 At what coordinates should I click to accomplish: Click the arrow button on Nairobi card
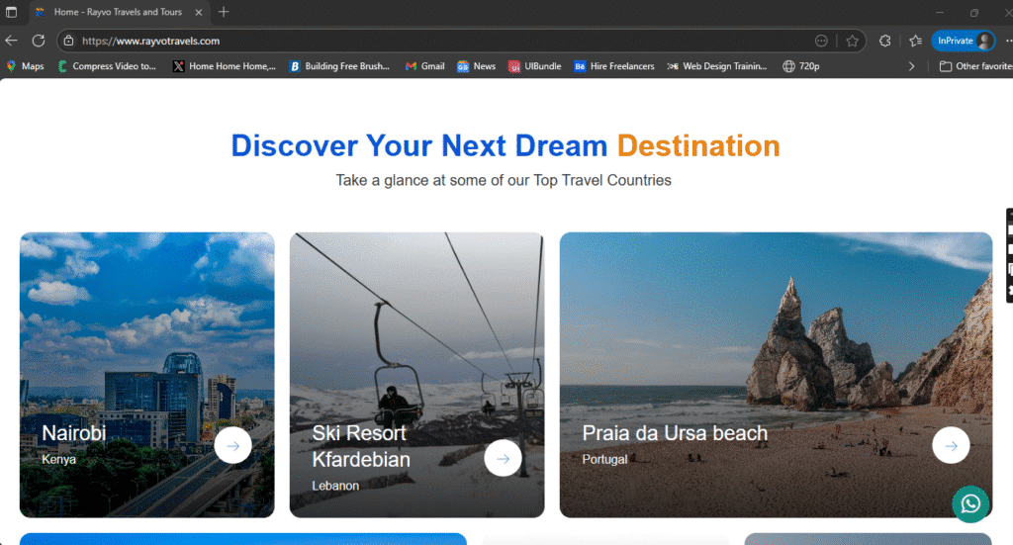(x=232, y=445)
